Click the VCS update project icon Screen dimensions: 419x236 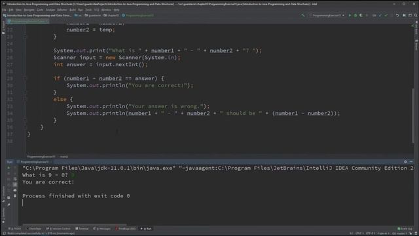pos(380,16)
